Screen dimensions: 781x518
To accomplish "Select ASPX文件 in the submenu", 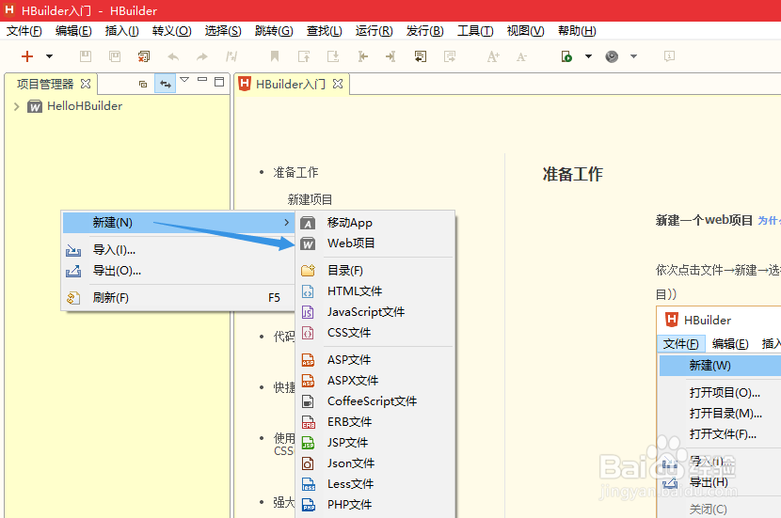I will coord(375,381).
